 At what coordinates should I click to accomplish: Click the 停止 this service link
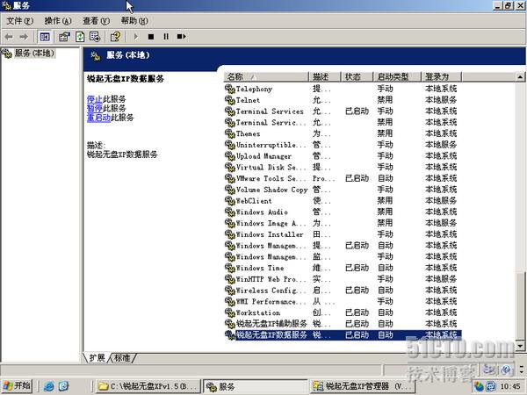95,99
